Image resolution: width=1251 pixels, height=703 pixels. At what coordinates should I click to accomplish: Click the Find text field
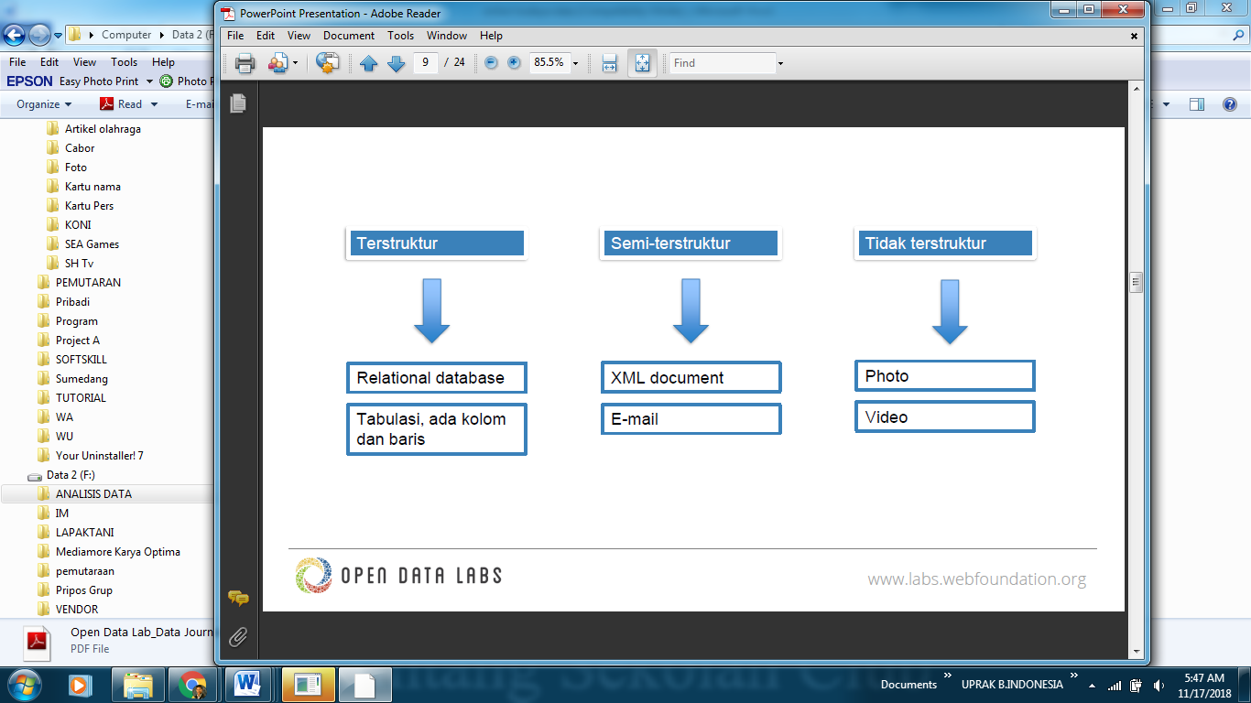click(722, 63)
